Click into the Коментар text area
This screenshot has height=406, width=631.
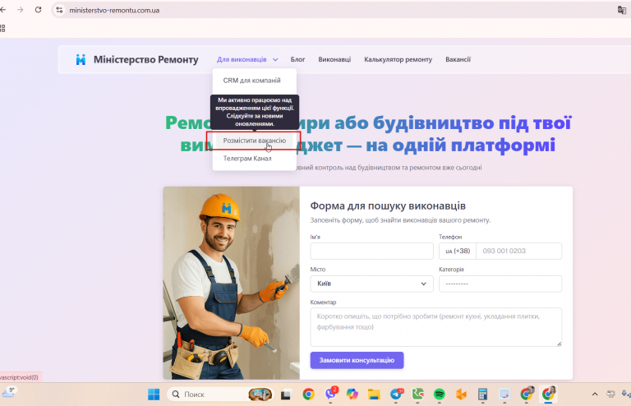pyautogui.click(x=435, y=327)
